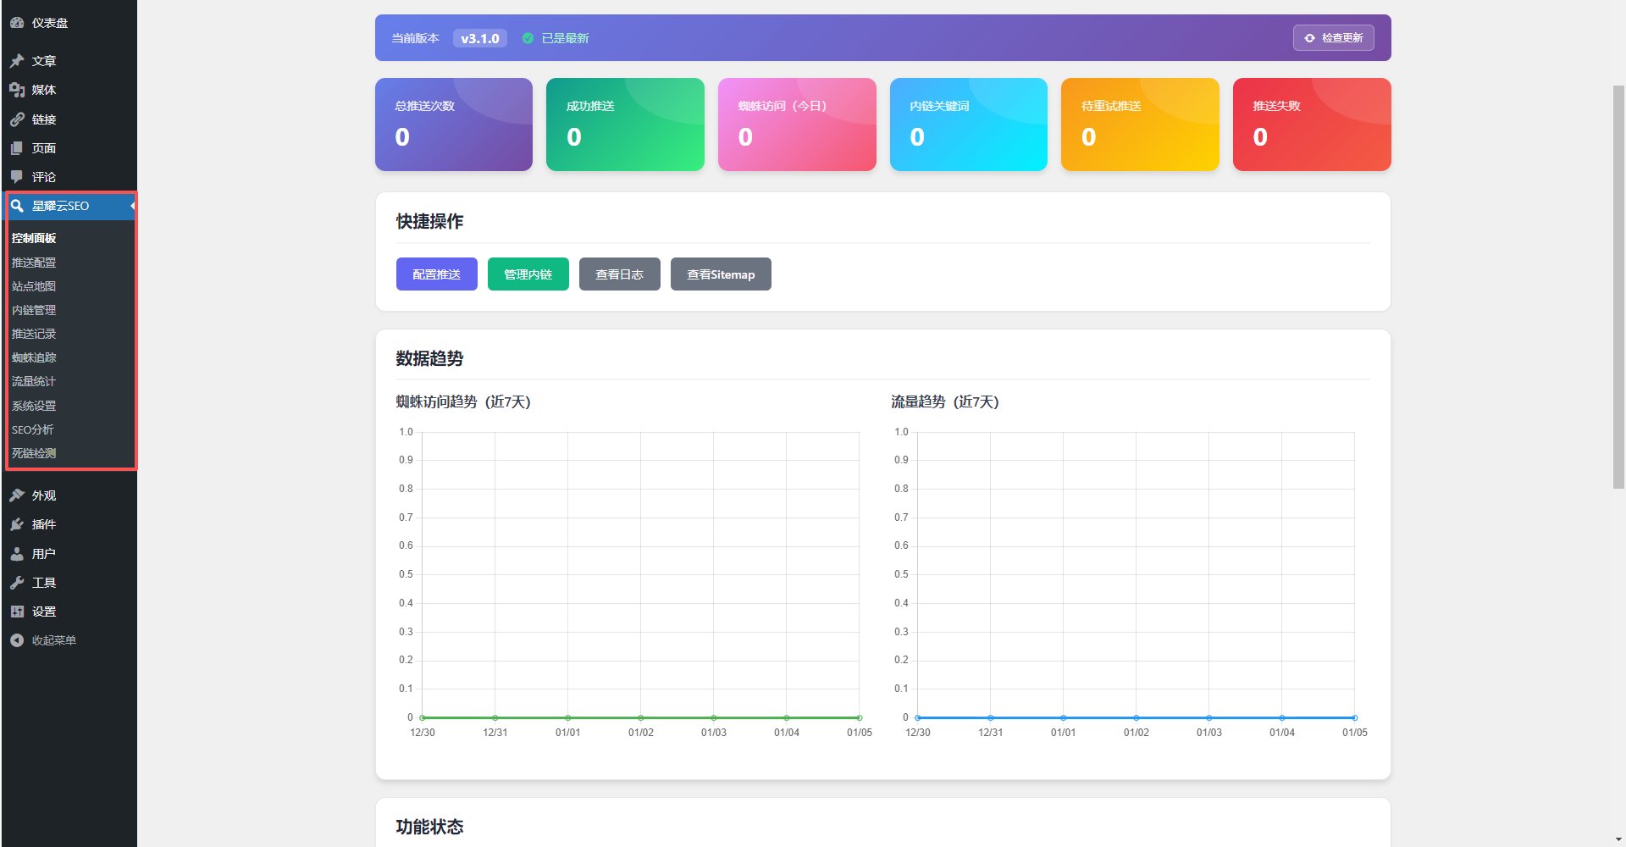
Task: Click the comment bubble icon for 评论
Action: (17, 177)
